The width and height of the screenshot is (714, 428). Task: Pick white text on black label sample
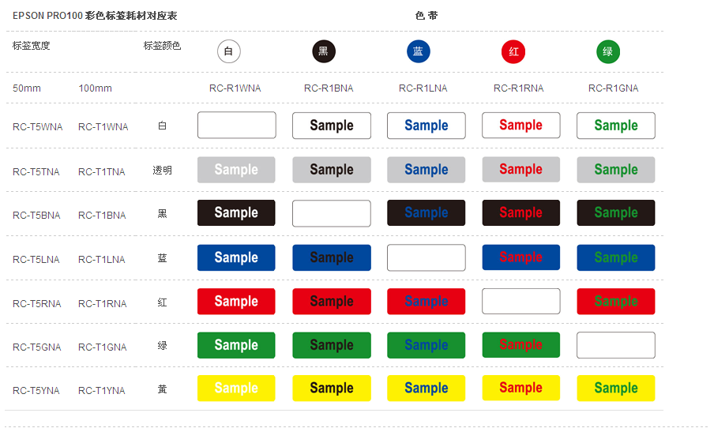pyautogui.click(x=236, y=213)
